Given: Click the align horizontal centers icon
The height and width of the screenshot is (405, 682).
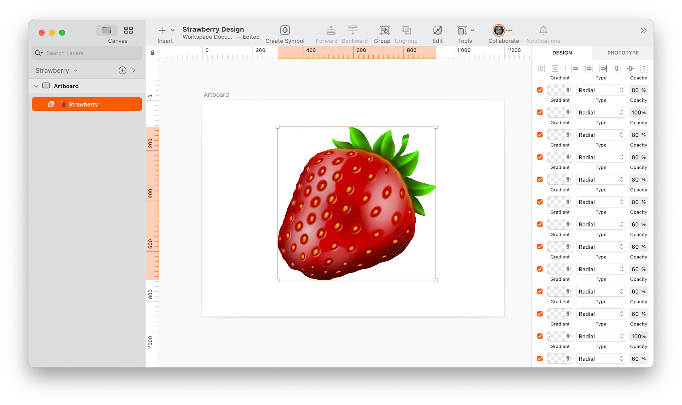Looking at the screenshot, I should (589, 68).
